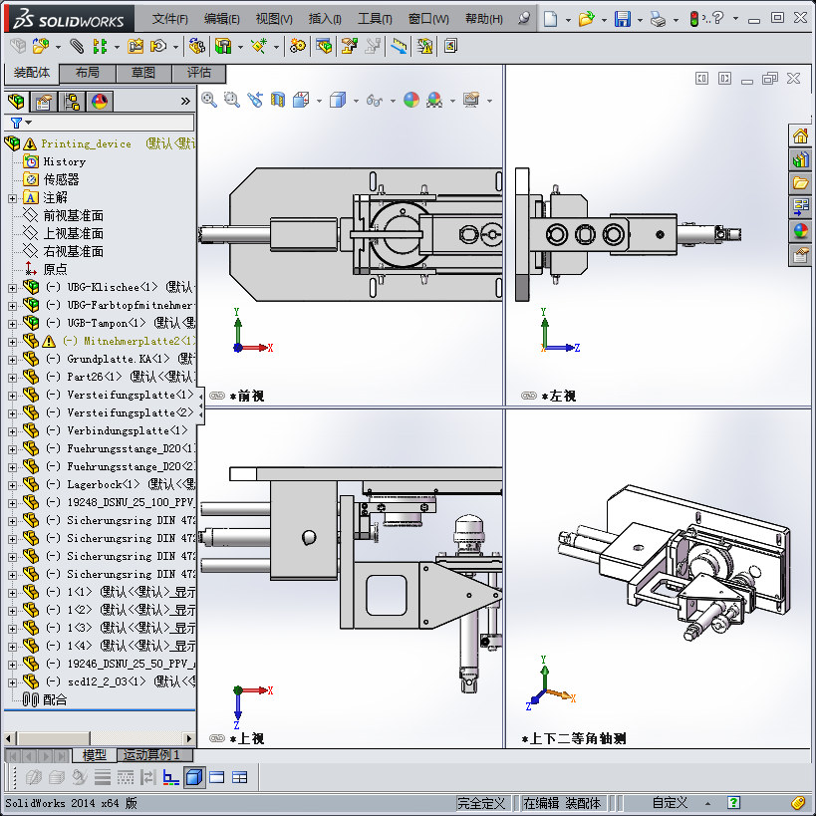The width and height of the screenshot is (816, 816).
Task: Open the File Explorer task pane folder icon
Action: click(x=800, y=182)
